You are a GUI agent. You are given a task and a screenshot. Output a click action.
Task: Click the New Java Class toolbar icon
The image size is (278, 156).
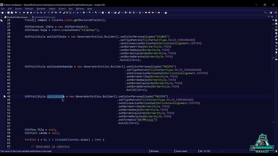[109, 13]
